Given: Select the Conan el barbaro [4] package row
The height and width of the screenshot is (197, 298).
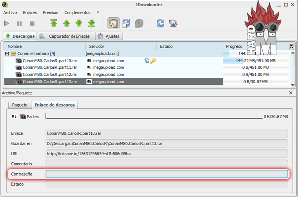Looking at the screenshot, I should pyautogui.click(x=114, y=54).
